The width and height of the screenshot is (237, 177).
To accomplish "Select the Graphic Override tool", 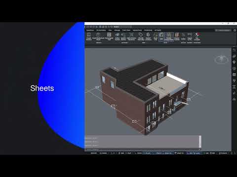I will tap(177, 36).
